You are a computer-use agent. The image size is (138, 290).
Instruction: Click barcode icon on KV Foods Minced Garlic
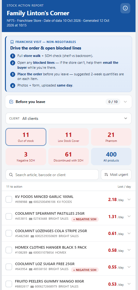[x=31, y=202]
